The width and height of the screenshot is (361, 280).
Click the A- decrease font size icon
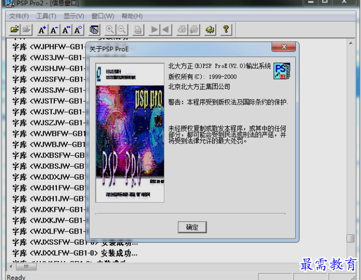click(54, 30)
